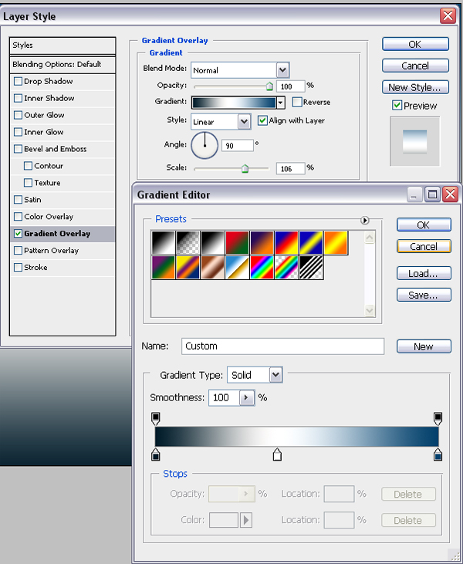Open the gradient picker dropdown arrow
The width and height of the screenshot is (463, 564).
click(x=281, y=103)
